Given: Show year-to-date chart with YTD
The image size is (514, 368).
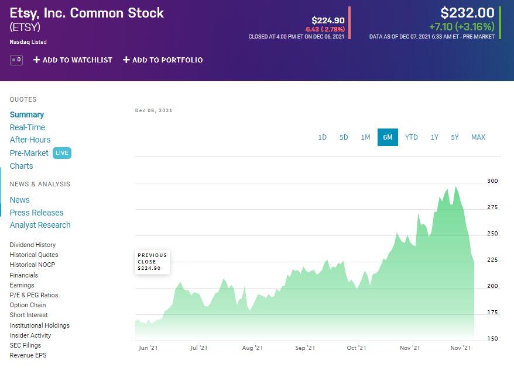Looking at the screenshot, I should point(412,137).
